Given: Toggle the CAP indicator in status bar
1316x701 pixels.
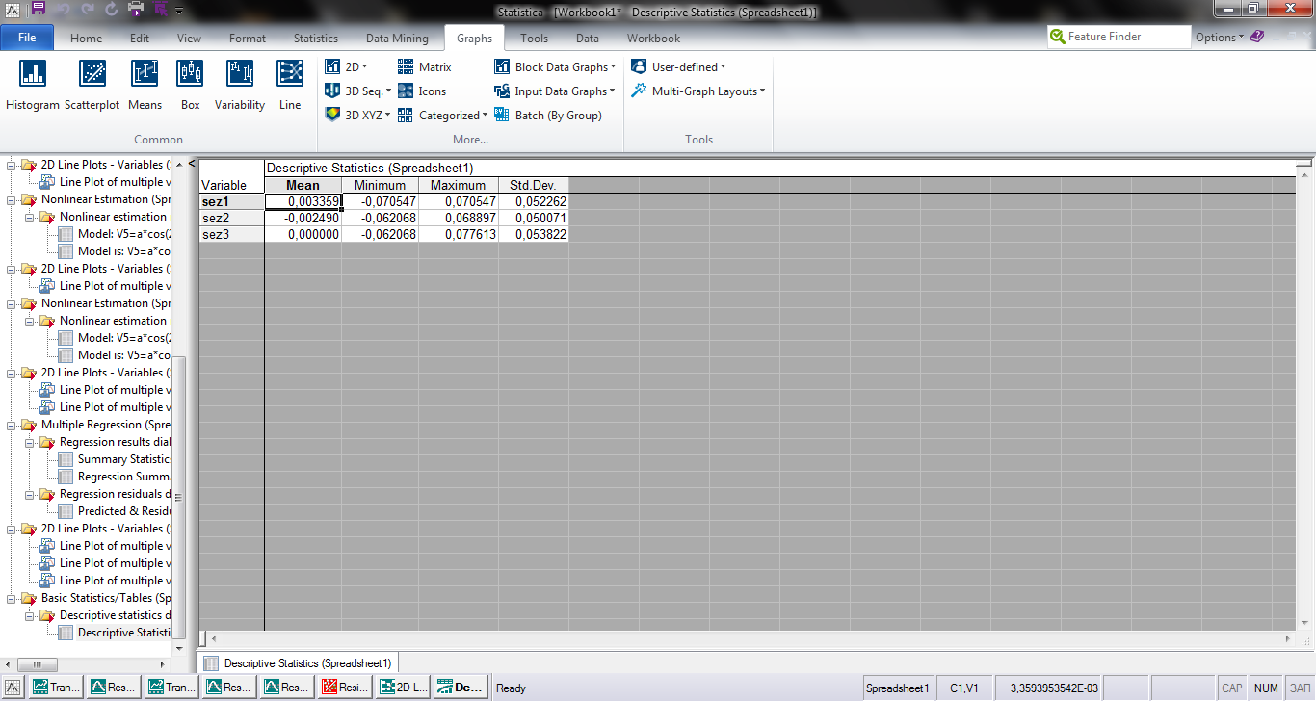Looking at the screenshot, I should [x=1231, y=688].
